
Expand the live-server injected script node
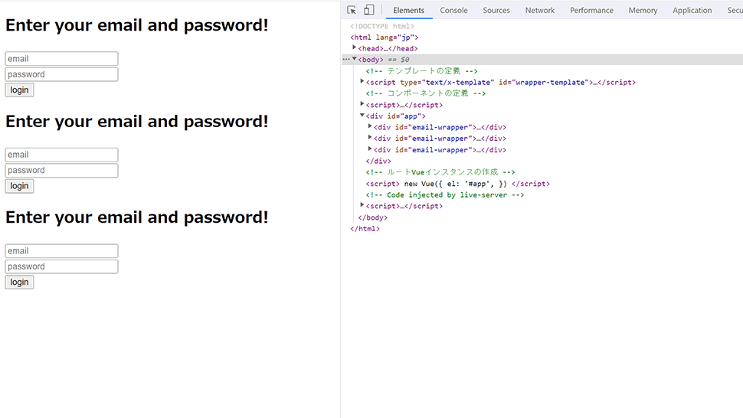[x=362, y=205]
